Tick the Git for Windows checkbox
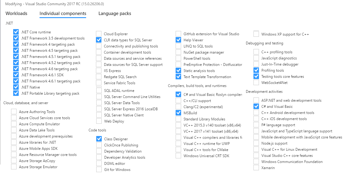346x174 pixels. pyautogui.click(x=99, y=169)
